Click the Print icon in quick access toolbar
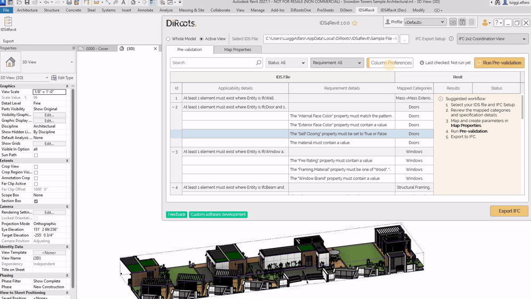531x299 pixels. point(69,2)
